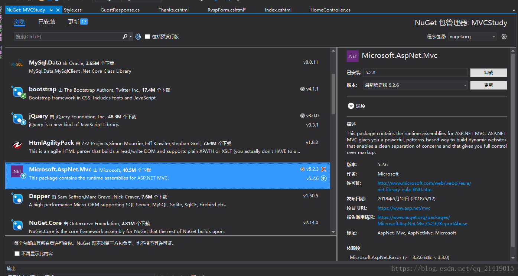518x276 pixels.
Task: Select the jQuery package title
Action: 39,116
